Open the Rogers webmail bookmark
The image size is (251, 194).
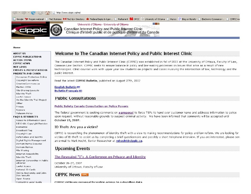tap(34, 19)
